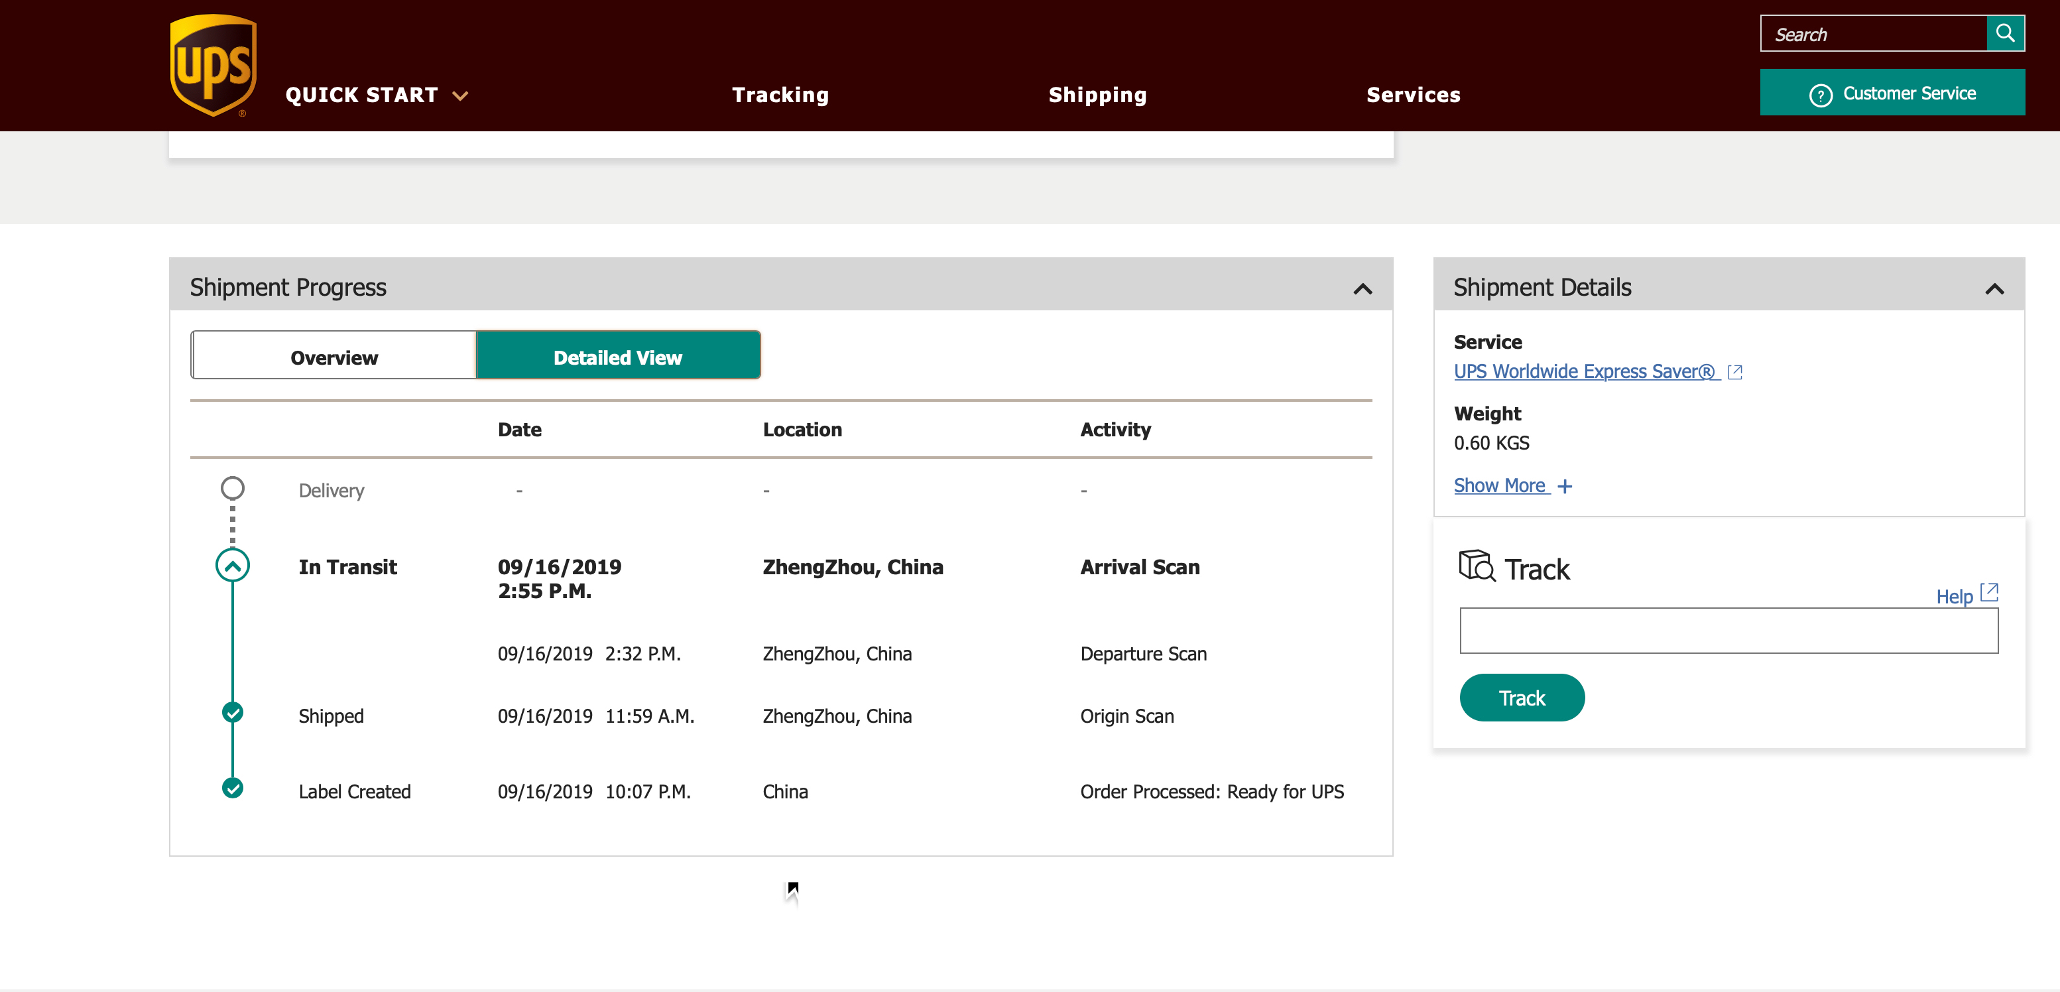Click the search magnifier button

[x=2005, y=32]
